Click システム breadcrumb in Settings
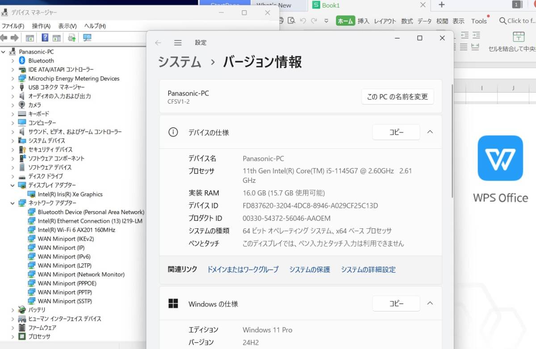The height and width of the screenshot is (349, 536). (x=180, y=62)
